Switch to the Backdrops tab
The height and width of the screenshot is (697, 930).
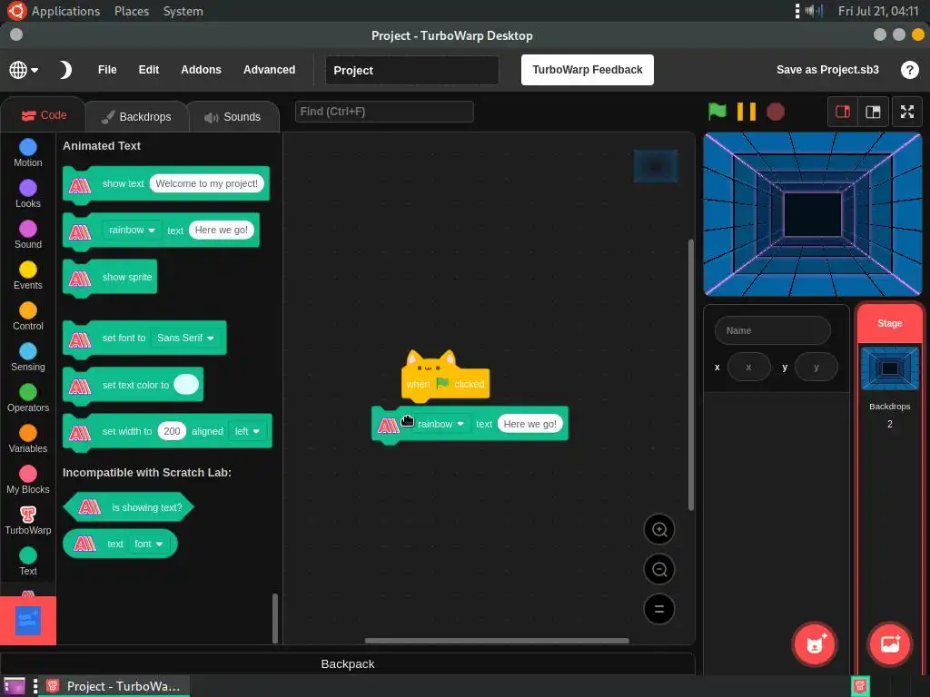click(x=137, y=117)
